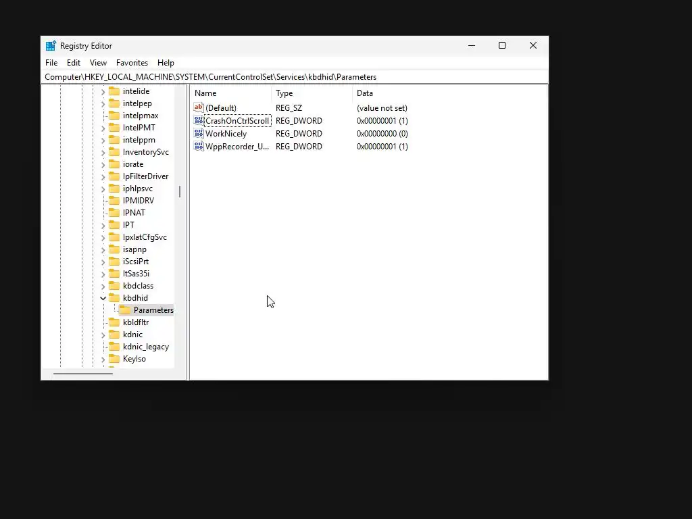Click the intelppm folder icon
This screenshot has width=692, height=519.
114,139
